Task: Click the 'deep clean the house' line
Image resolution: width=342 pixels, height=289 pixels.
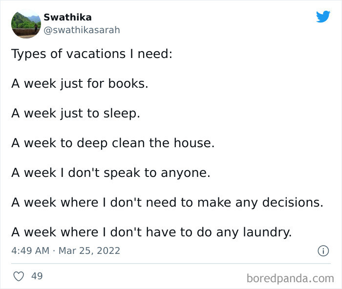Action: [113, 143]
